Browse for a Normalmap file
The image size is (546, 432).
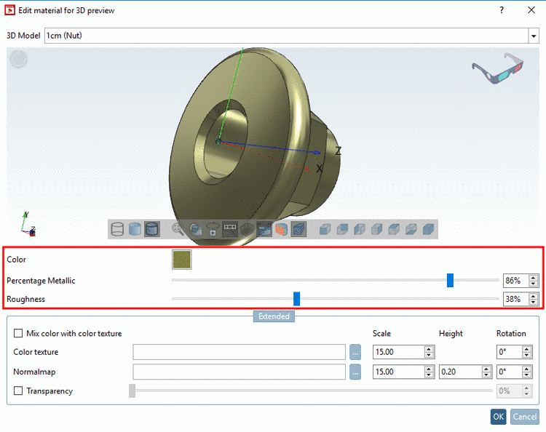(355, 372)
